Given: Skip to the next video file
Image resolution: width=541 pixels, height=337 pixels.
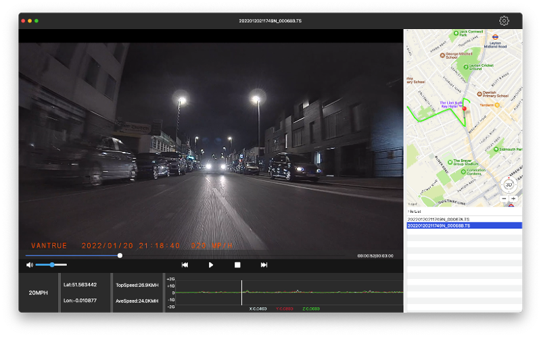Looking at the screenshot, I should point(264,265).
